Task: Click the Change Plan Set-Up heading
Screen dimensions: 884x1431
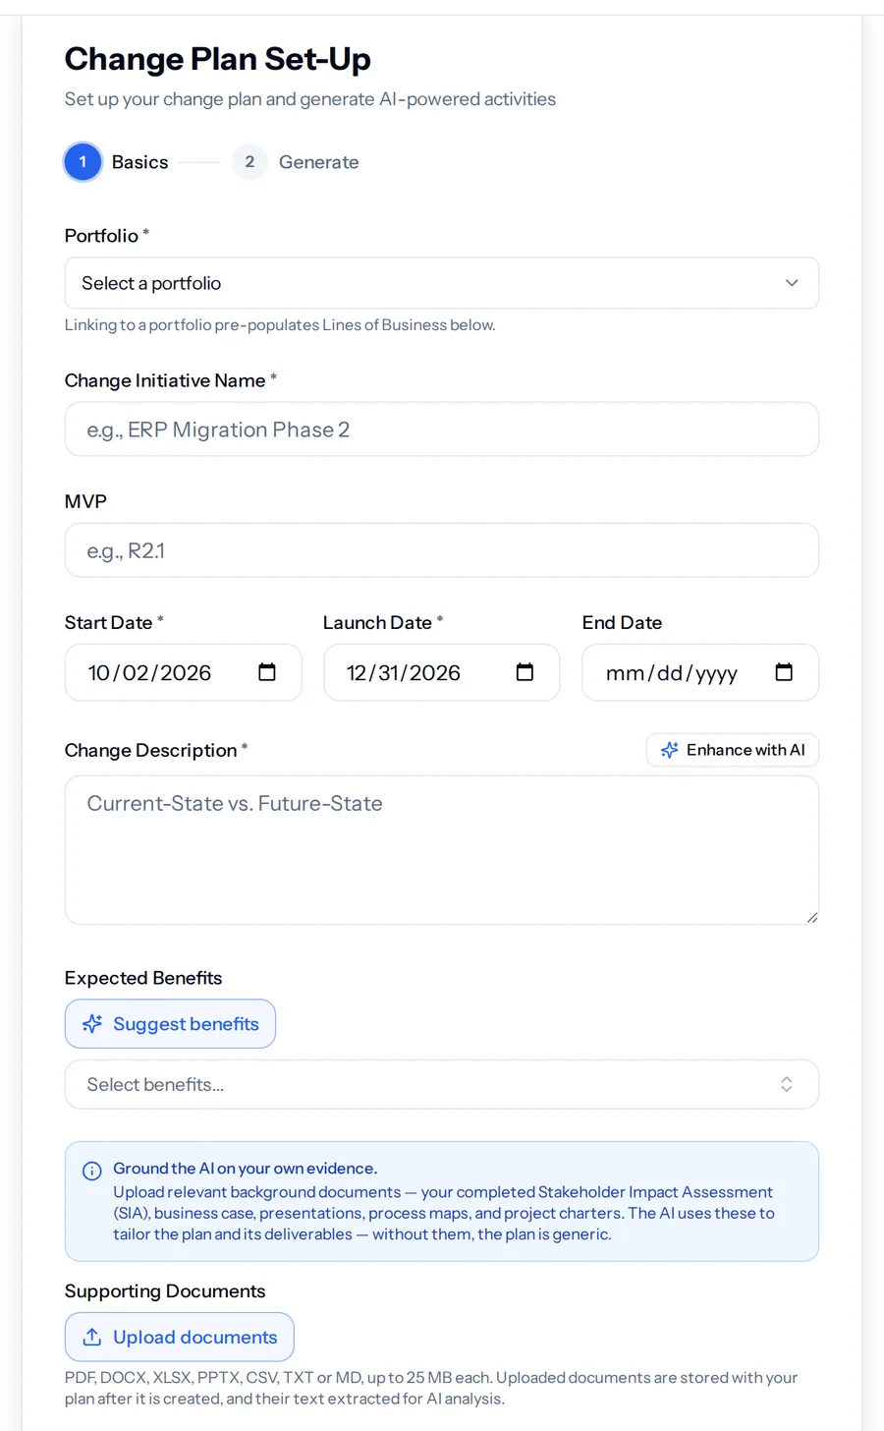Action: [x=218, y=59]
